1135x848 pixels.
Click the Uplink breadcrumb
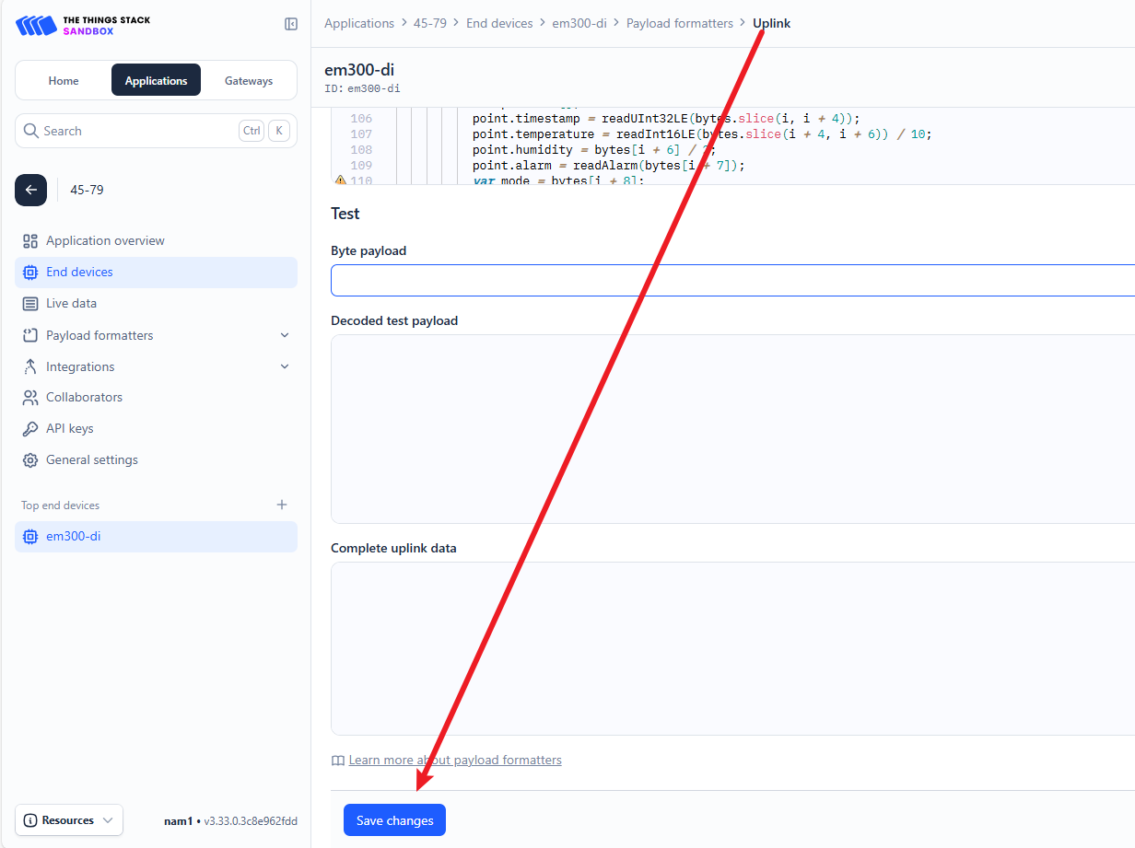pos(772,23)
